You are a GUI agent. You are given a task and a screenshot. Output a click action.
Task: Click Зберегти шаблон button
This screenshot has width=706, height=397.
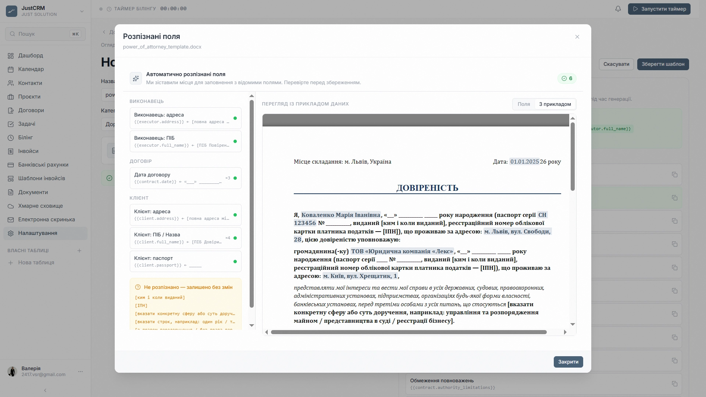[663, 64]
